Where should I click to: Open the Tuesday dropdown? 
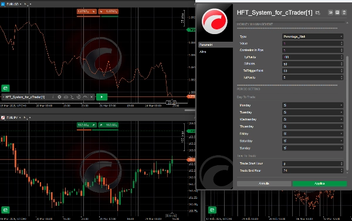click(x=313, y=112)
